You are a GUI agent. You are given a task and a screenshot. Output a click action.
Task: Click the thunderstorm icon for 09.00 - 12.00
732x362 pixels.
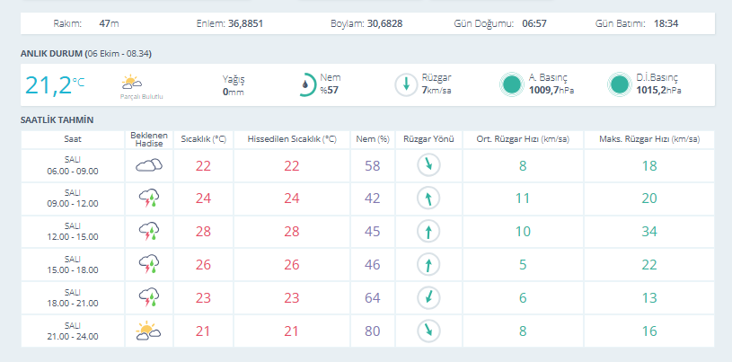pyautogui.click(x=149, y=199)
